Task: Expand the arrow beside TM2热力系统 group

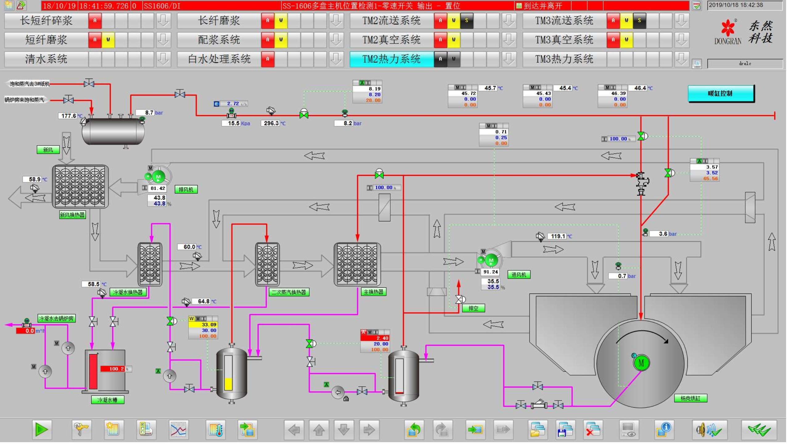Action: [509, 59]
